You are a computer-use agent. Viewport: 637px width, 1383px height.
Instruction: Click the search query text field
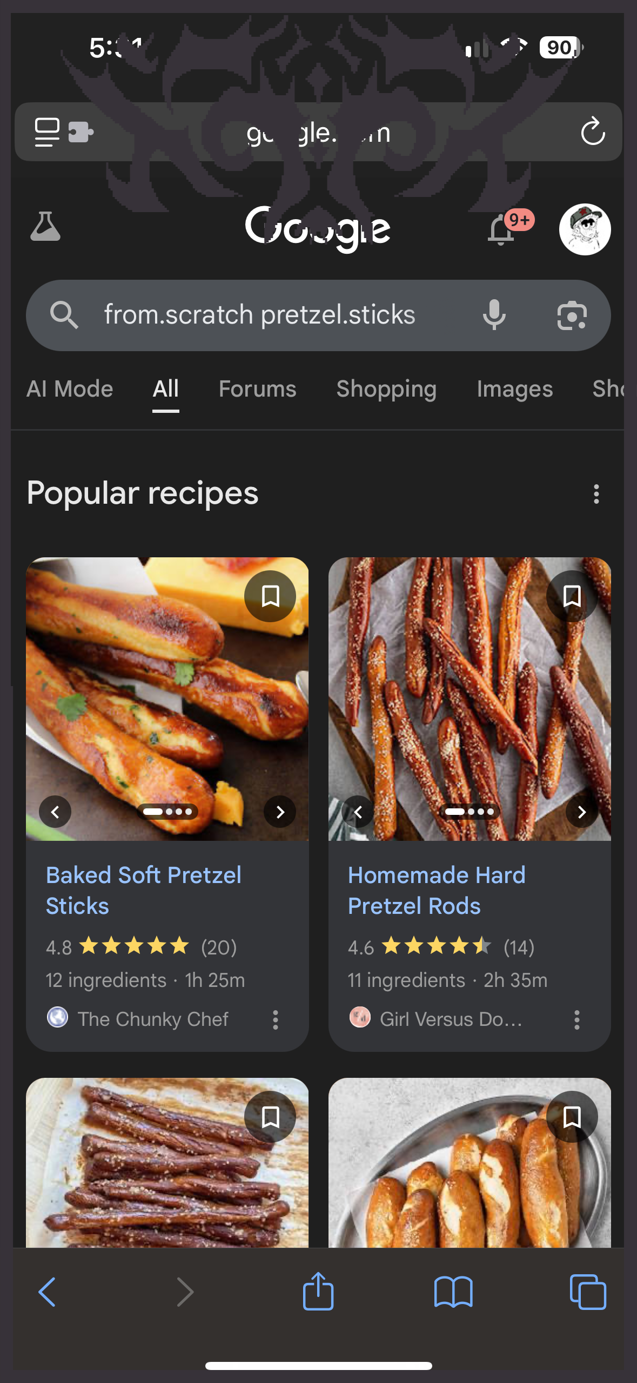click(x=259, y=315)
